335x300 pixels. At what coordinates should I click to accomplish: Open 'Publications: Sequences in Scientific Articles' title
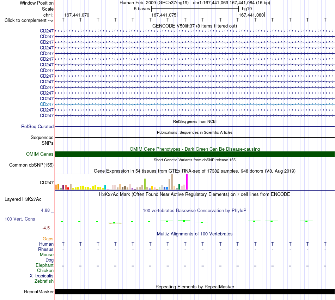tap(195, 132)
